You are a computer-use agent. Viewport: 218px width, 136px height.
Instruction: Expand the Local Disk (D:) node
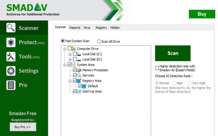point(70,60)
